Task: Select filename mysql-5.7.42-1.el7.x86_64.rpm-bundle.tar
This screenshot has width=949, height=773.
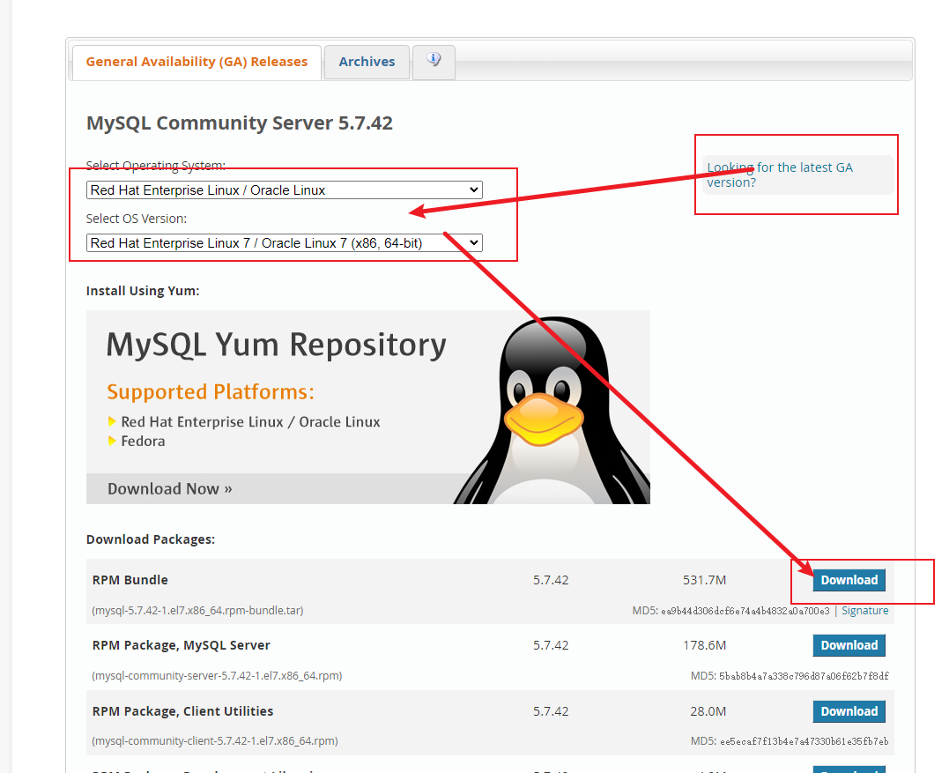Action: point(198,610)
